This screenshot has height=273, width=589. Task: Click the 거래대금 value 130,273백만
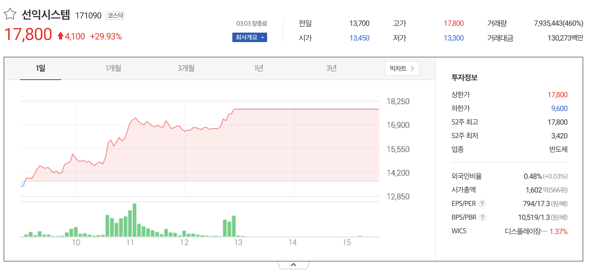coord(565,38)
